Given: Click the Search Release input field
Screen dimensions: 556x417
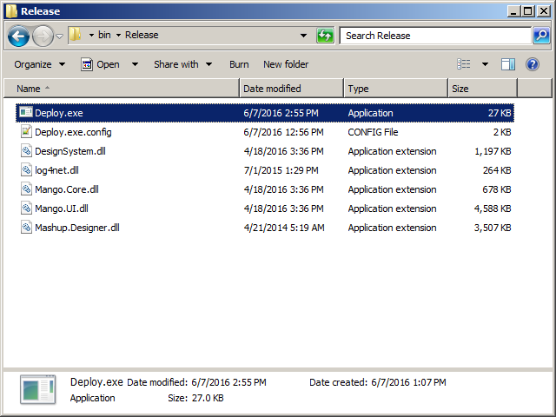Looking at the screenshot, I should point(434,36).
